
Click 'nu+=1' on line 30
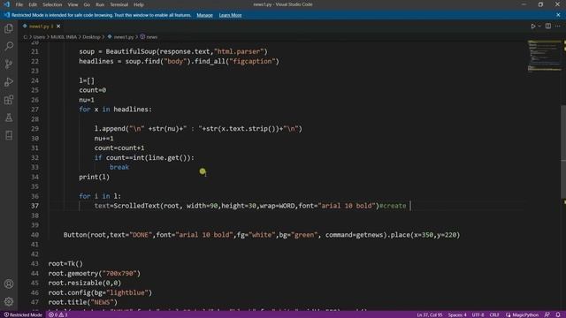point(104,138)
